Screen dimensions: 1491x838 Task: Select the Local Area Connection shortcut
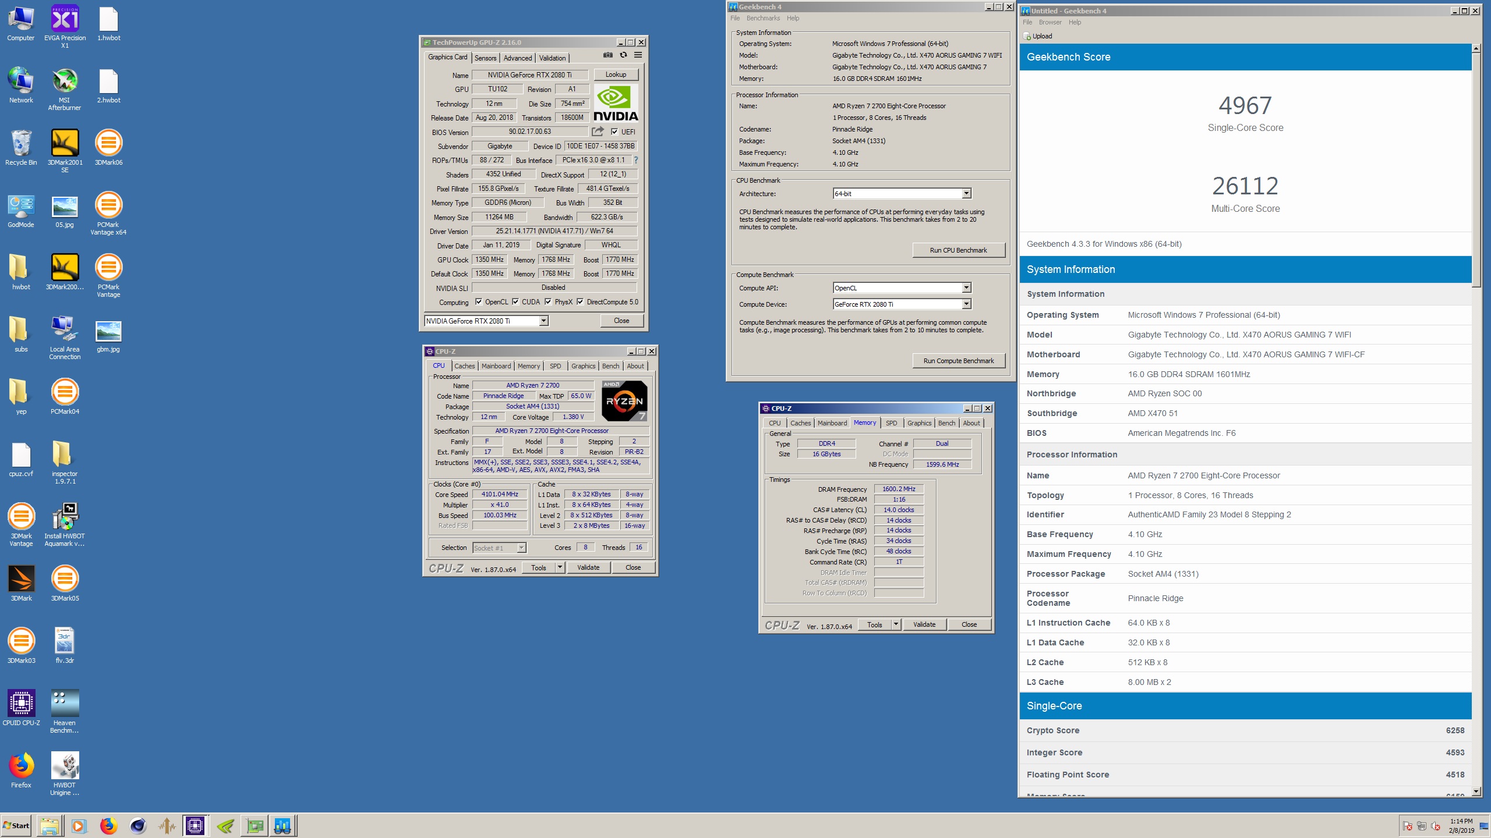(65, 338)
